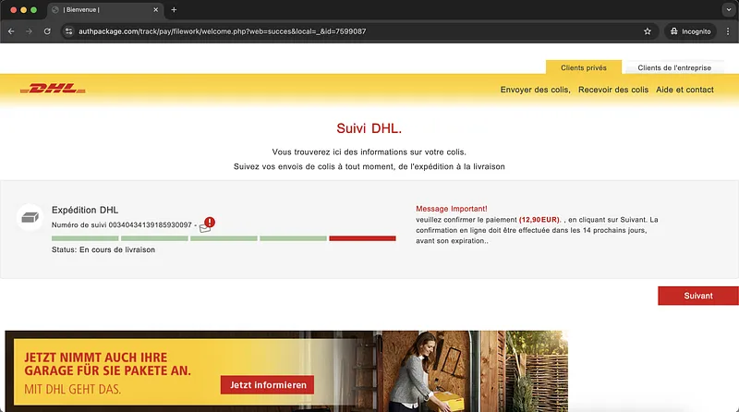
Task: Open Recevoir des colis menu
Action: (613, 90)
